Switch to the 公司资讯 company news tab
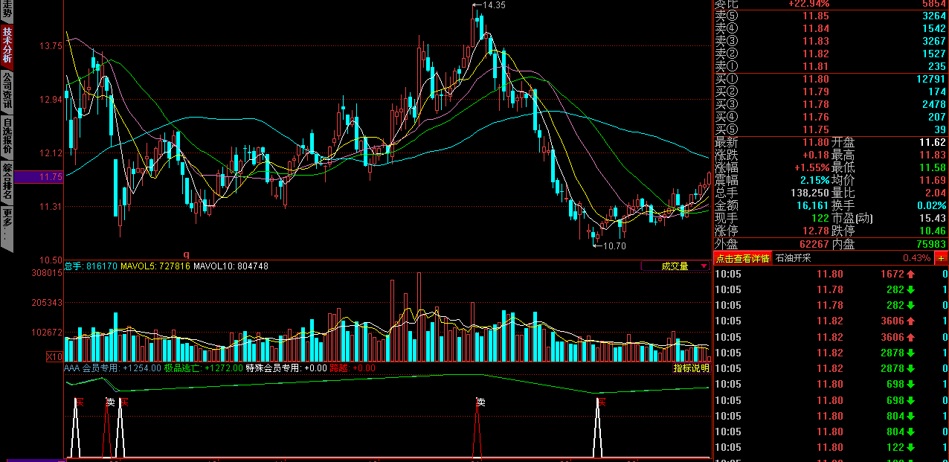 (7, 91)
